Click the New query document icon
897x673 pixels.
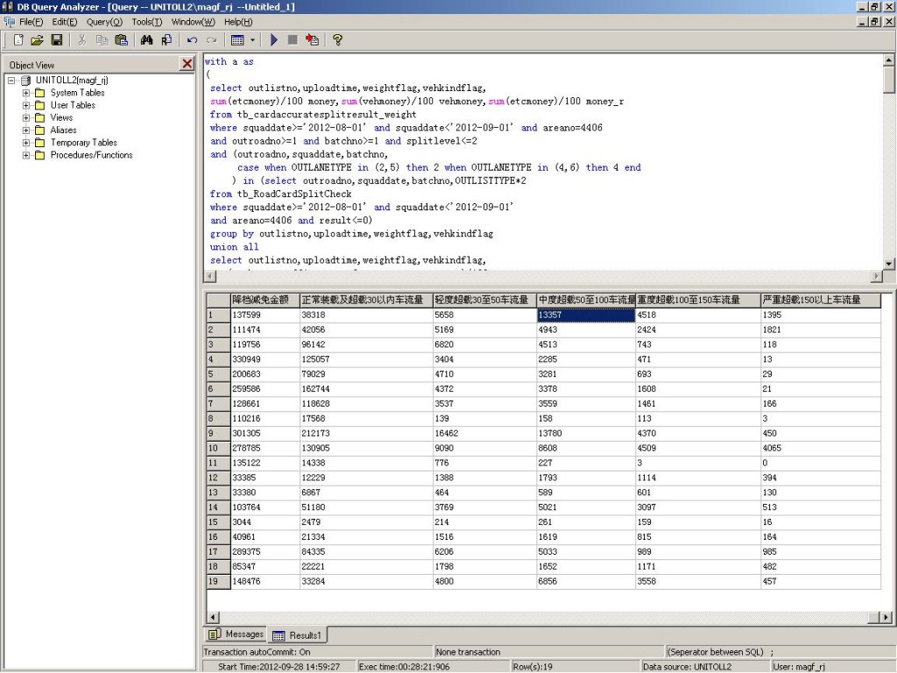[x=18, y=39]
